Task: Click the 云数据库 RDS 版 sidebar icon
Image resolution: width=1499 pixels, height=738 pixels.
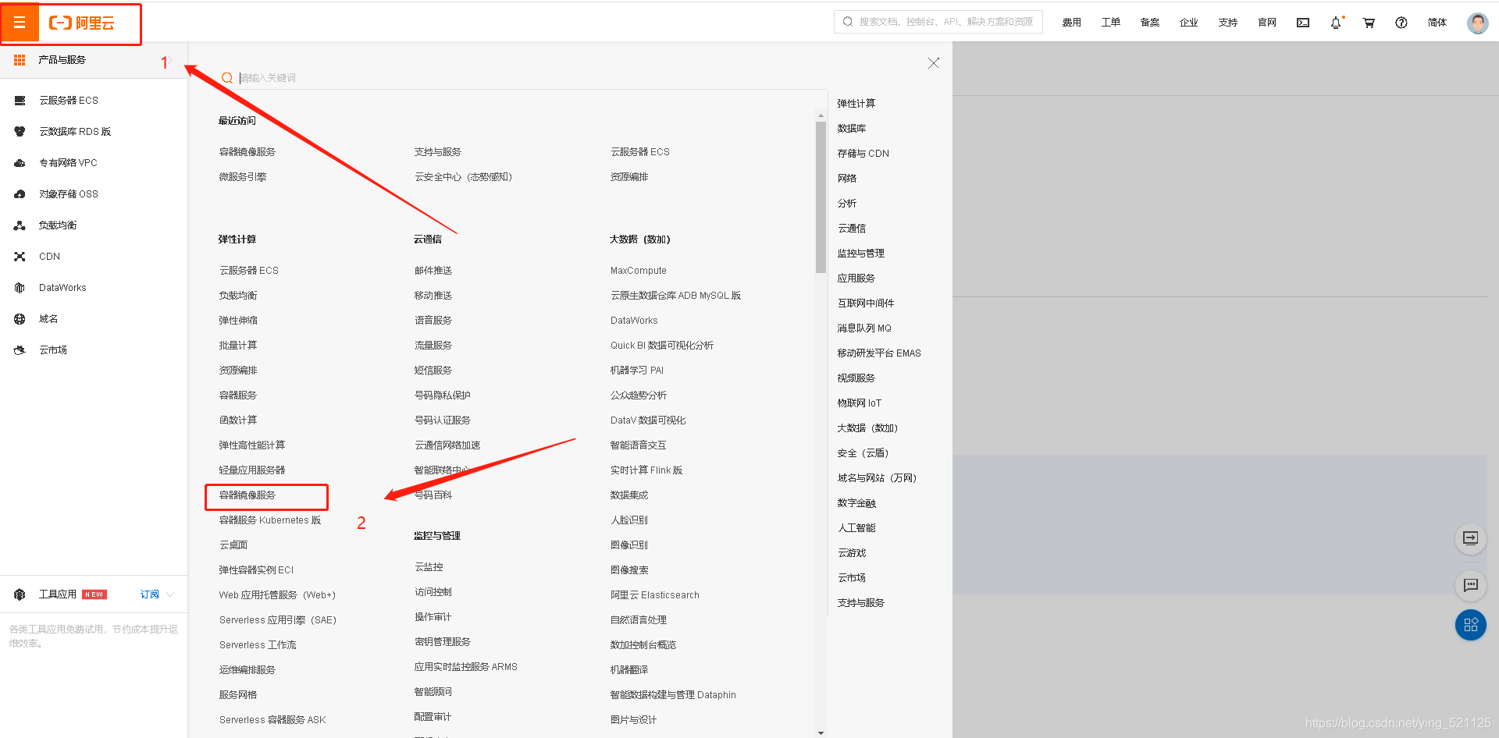Action: (20, 132)
